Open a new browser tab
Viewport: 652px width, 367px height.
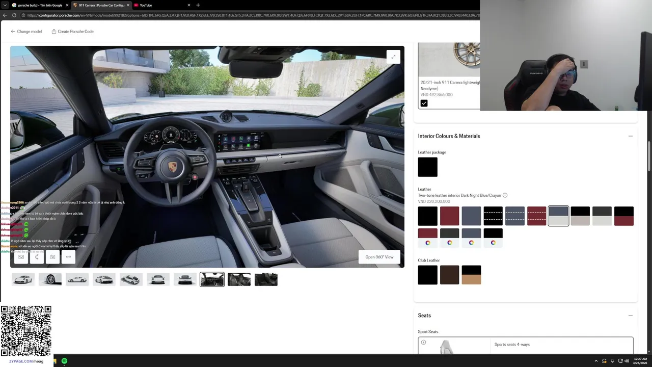point(198,5)
